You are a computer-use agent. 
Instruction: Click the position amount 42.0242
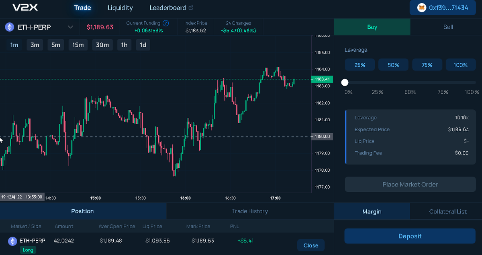64,241
